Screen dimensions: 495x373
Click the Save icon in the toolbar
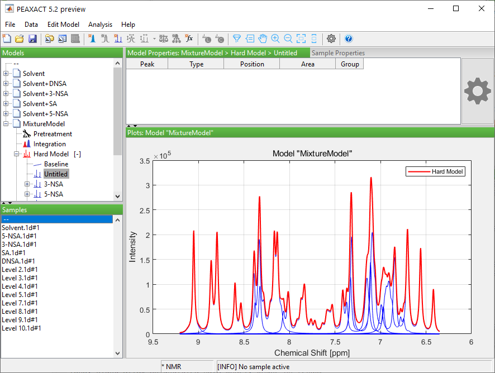point(33,39)
